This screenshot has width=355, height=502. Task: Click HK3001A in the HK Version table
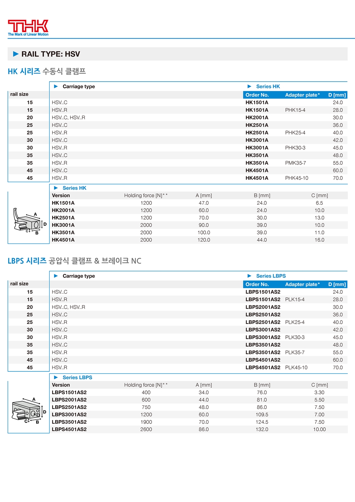pos(63,225)
